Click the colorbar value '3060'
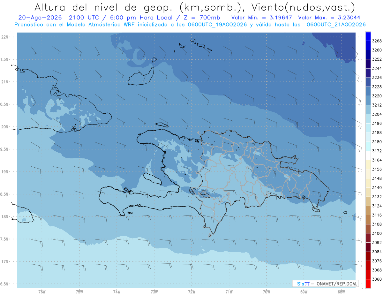The height and width of the screenshot is (296, 383). pos(377,279)
